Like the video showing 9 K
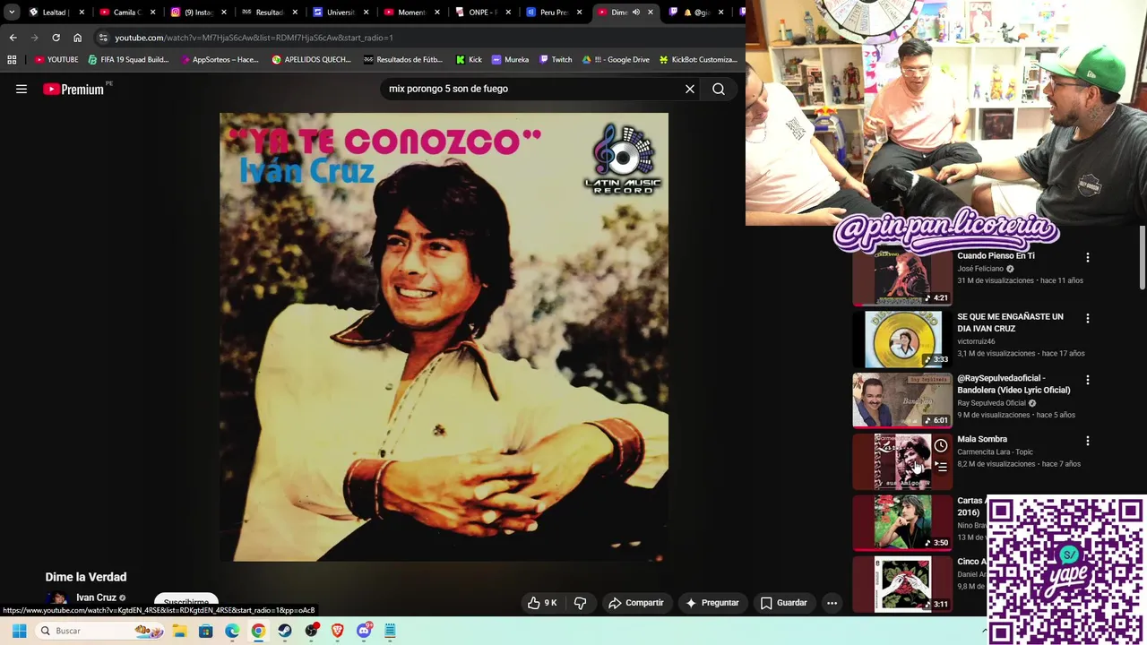This screenshot has height=645, width=1147. [x=542, y=603]
